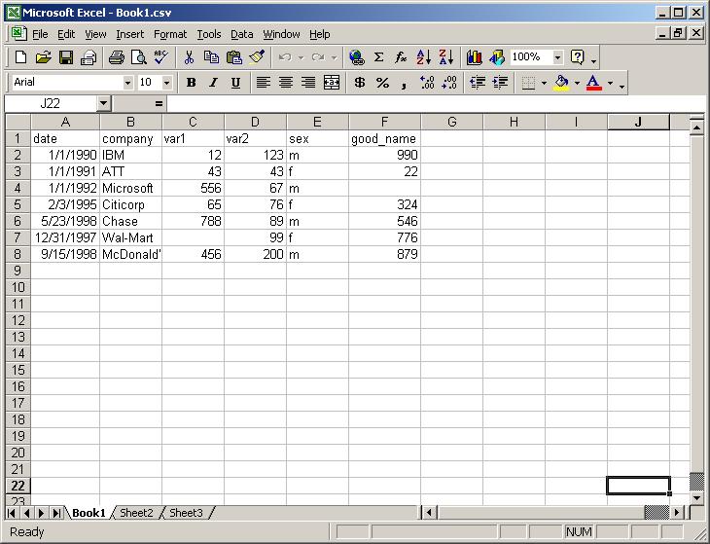Click the Copy icon

pos(211,57)
